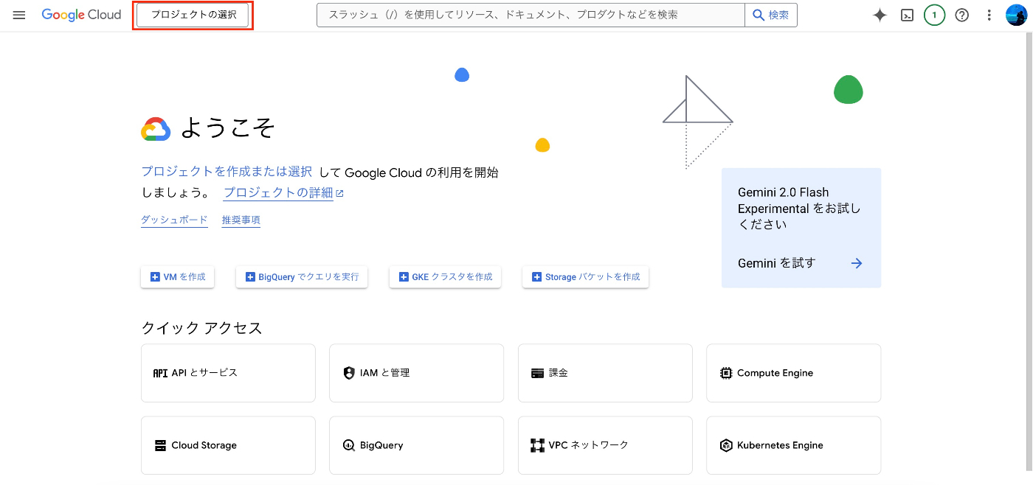Viewport: 1033px width, 485px height.
Task: Click the Google Cloud logo
Action: [x=81, y=15]
